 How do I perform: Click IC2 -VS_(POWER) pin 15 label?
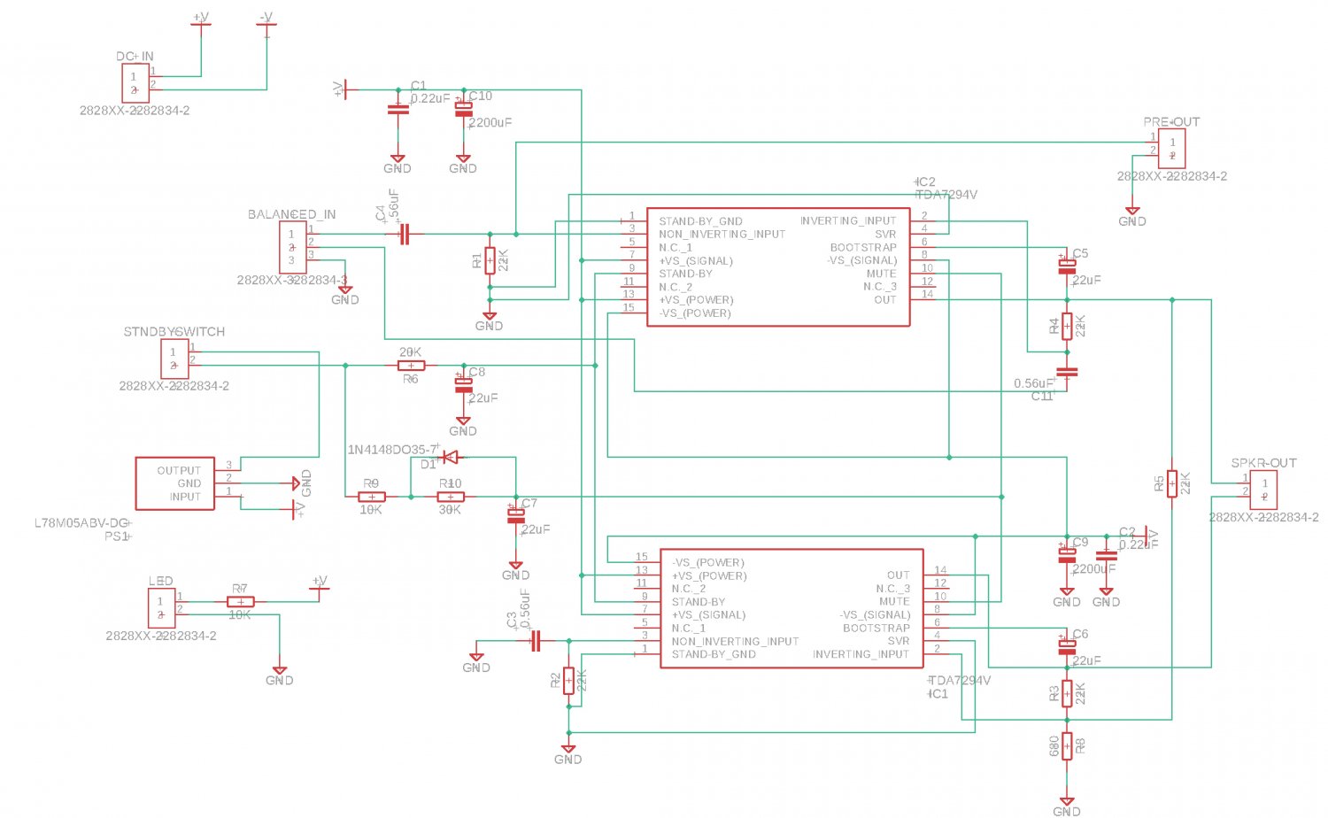[695, 313]
